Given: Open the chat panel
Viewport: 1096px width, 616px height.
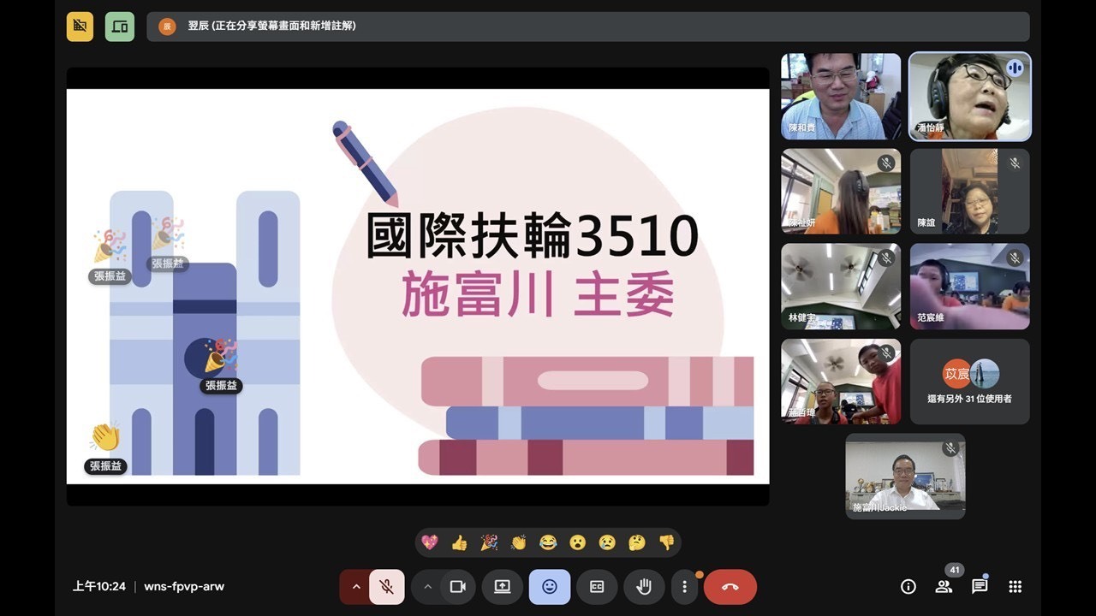Looking at the screenshot, I should 980,587.
